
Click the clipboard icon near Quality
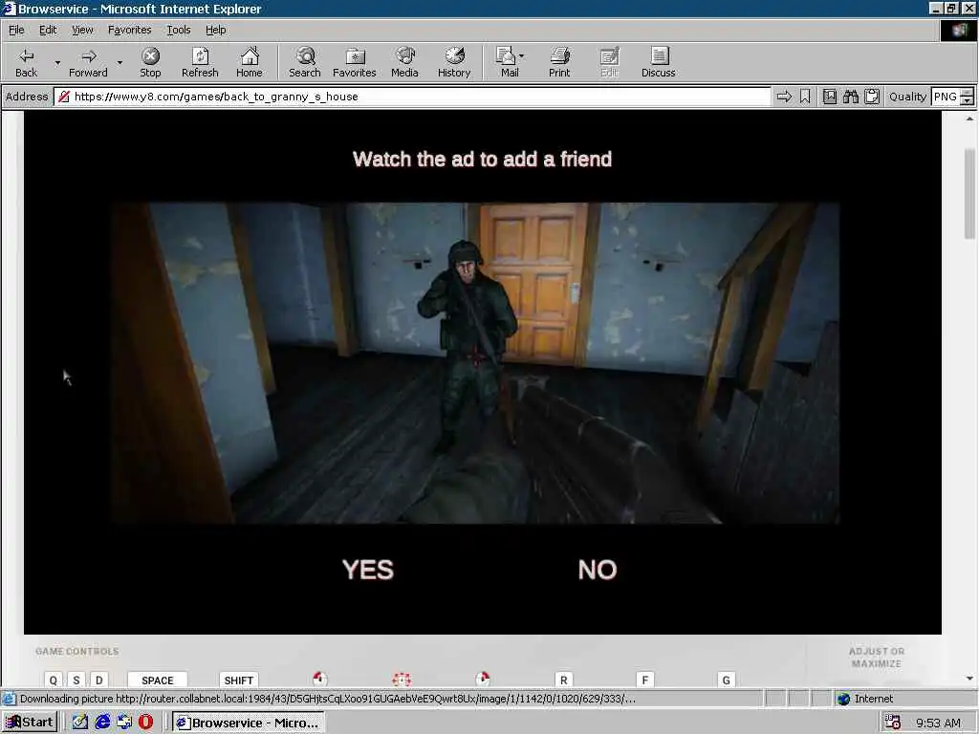(872, 97)
